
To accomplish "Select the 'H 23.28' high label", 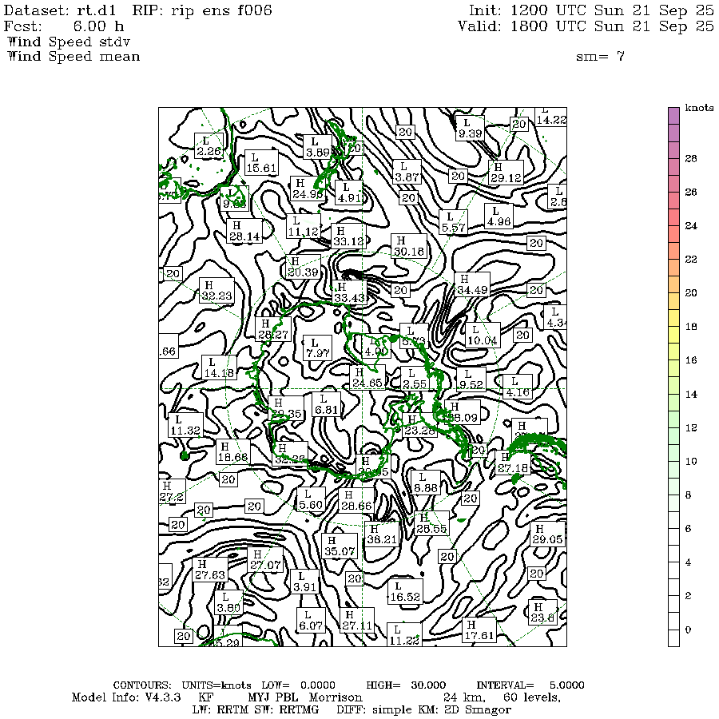I will click(419, 425).
